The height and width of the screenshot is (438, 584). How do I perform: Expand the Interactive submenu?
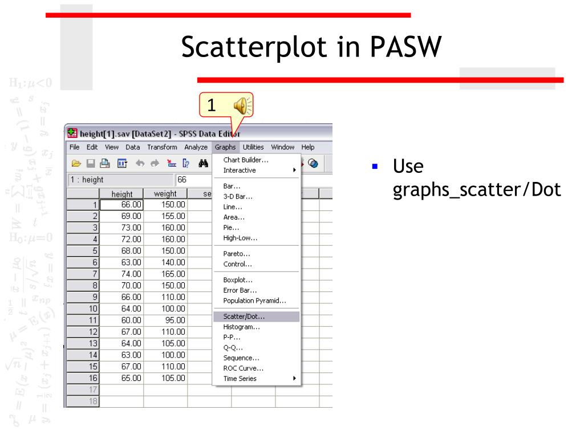click(256, 170)
